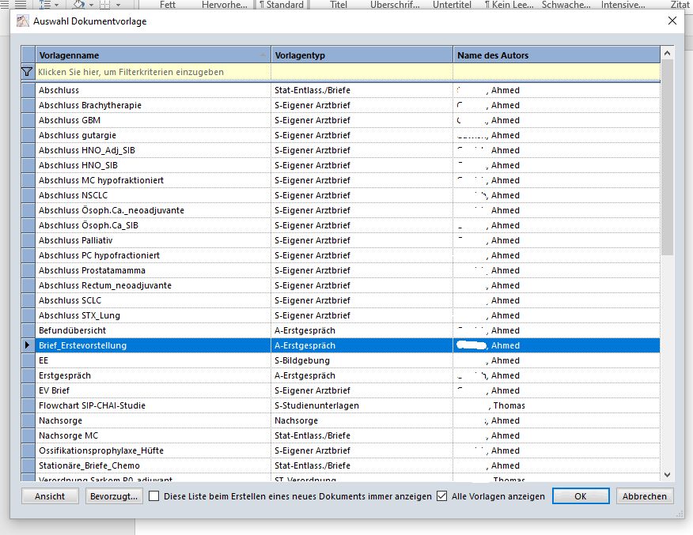The height and width of the screenshot is (535, 693).
Task: Enable 'Diese Liste beim Erstellen' checkbox
Action: point(154,496)
